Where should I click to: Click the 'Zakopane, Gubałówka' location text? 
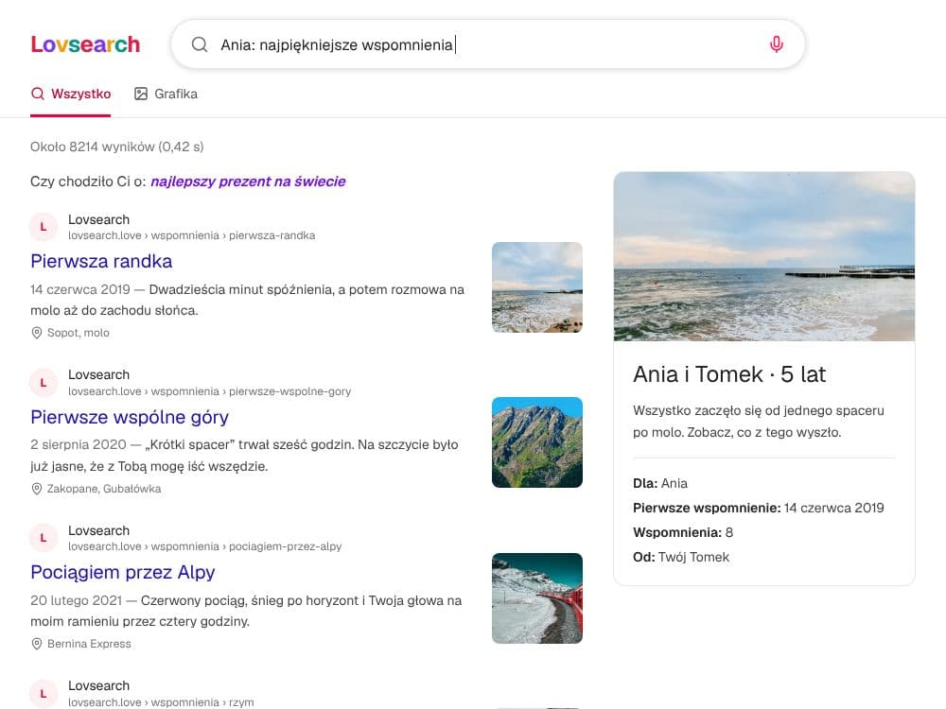pos(104,489)
